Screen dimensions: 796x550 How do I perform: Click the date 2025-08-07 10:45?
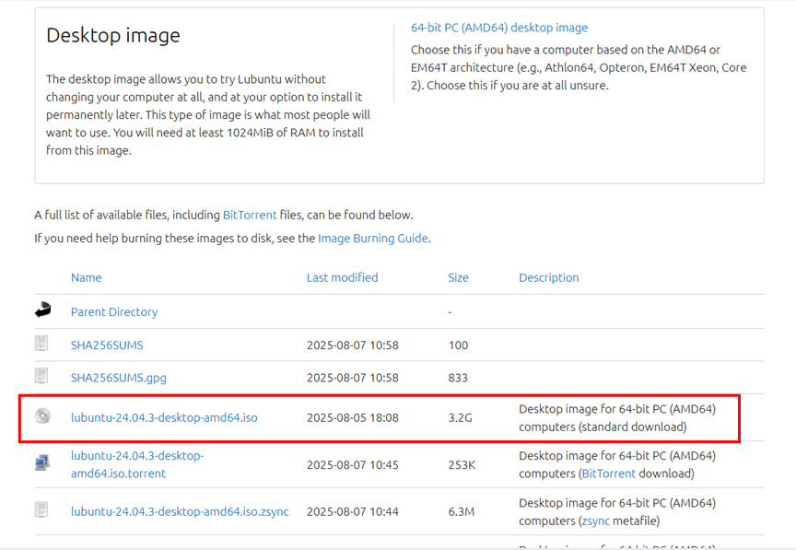[353, 464]
